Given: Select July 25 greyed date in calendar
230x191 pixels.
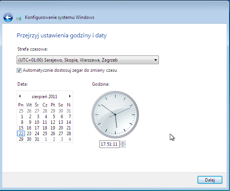Looking at the screenshot, I should click(x=21, y=111).
